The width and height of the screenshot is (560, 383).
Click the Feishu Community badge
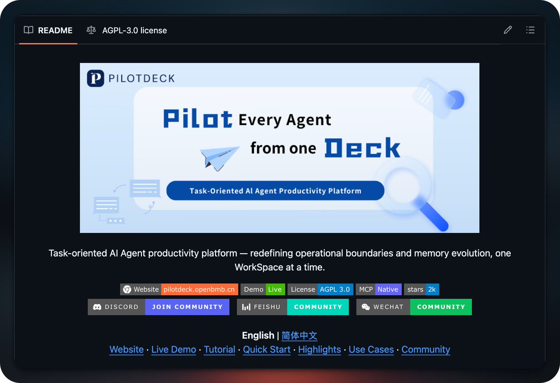(x=293, y=307)
